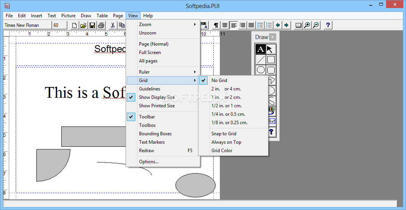Click the green left arrow icon
Screen dimensions: 406x210
278,25
